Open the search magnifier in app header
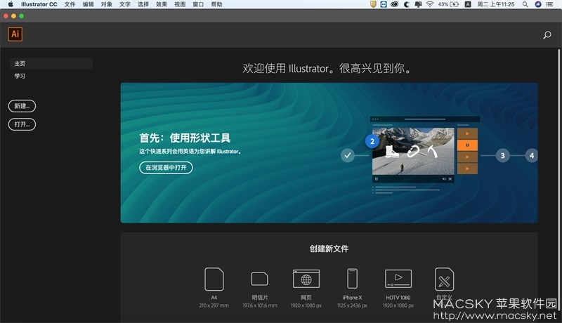The image size is (562, 323). [x=547, y=34]
